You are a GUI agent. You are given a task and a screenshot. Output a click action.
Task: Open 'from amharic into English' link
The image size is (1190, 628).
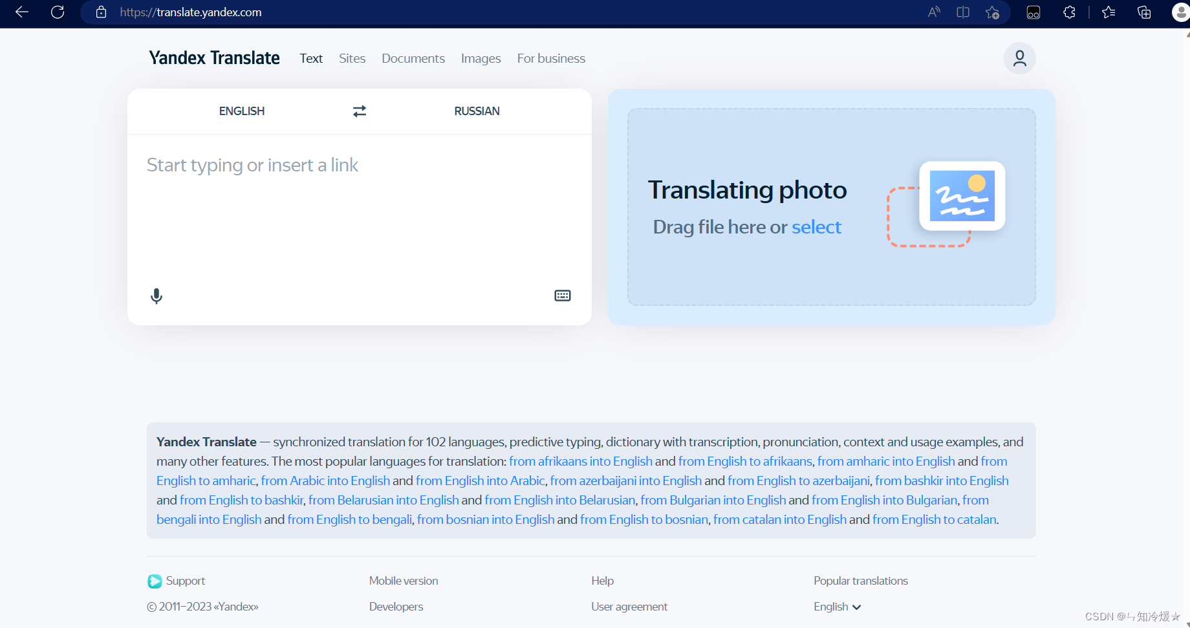[x=886, y=461]
